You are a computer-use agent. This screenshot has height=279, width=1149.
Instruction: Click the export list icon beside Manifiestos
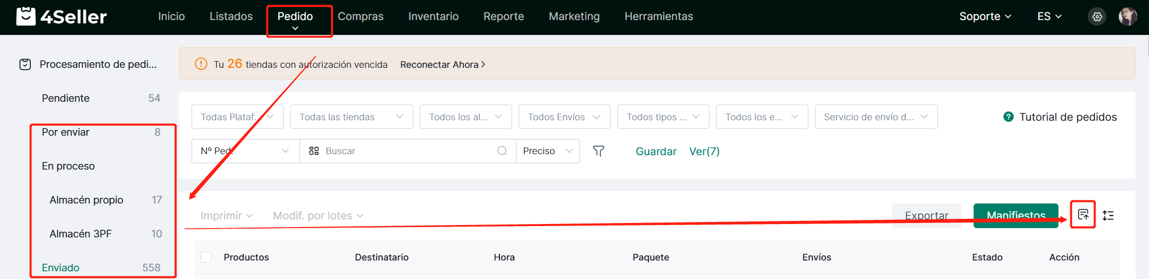coord(1083,215)
